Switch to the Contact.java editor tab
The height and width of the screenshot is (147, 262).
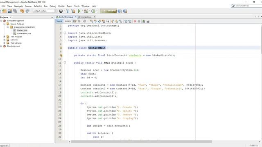coord(86,17)
